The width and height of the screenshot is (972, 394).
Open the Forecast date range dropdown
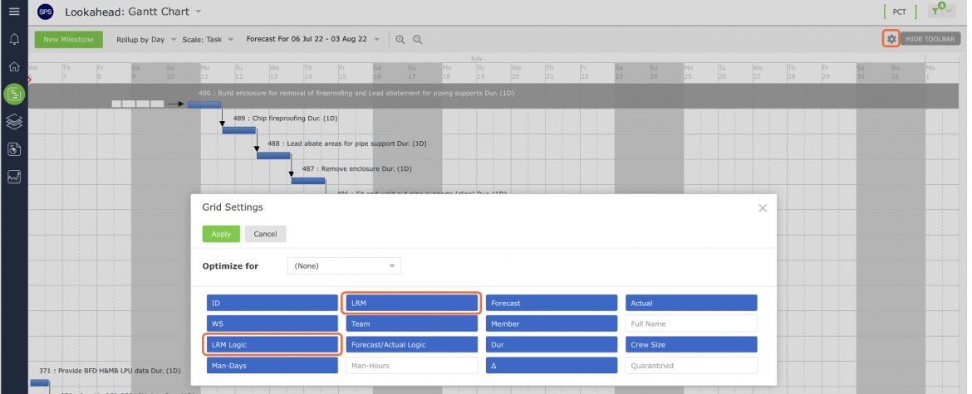pyautogui.click(x=313, y=39)
